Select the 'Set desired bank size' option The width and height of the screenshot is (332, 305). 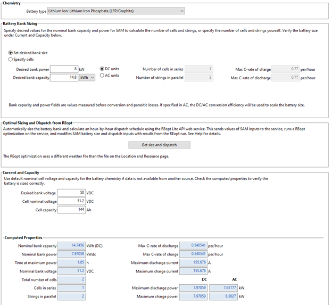click(11, 53)
